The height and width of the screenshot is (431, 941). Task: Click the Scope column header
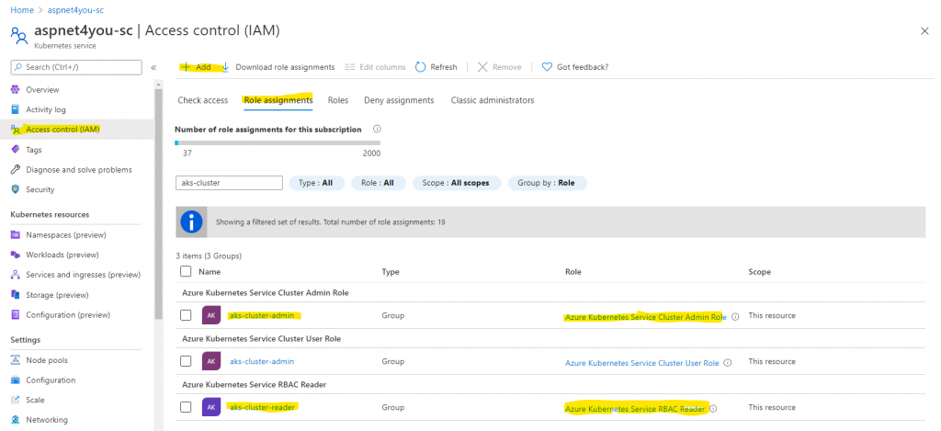point(759,272)
